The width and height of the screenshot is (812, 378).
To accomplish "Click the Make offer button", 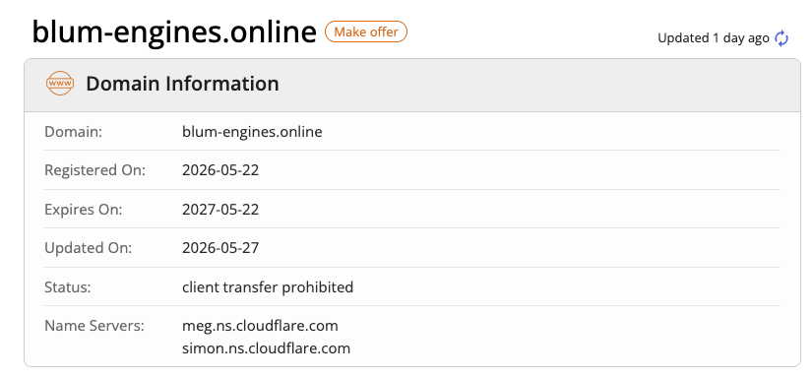I will [366, 32].
